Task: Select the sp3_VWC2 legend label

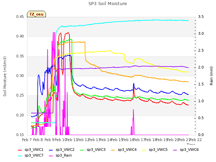Action: point(65,150)
